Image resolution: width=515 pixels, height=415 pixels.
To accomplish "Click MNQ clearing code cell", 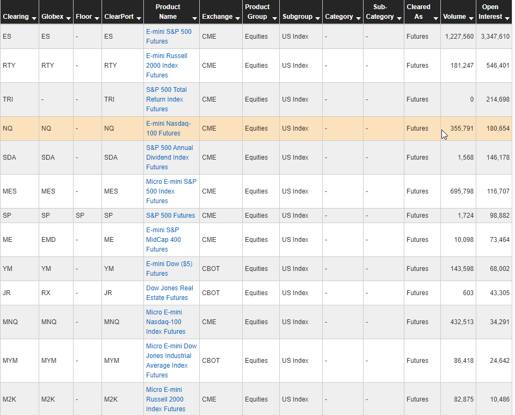I will [x=19, y=322].
